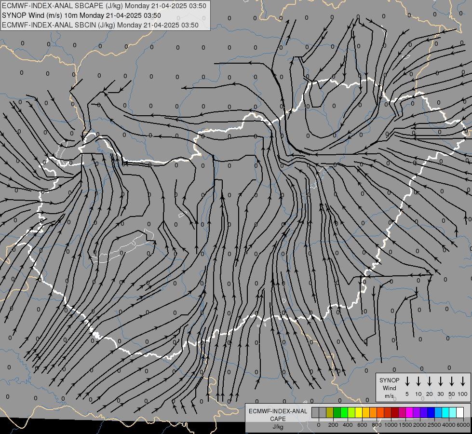The width and height of the screenshot is (472, 434).
Task: Click the '2500' CAPE scale label
Action: (434, 425)
